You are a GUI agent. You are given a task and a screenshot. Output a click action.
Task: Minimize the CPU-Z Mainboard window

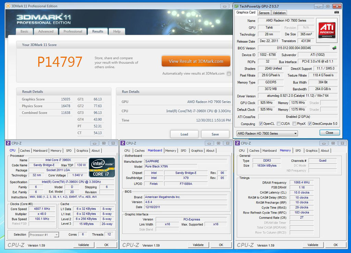209,143
